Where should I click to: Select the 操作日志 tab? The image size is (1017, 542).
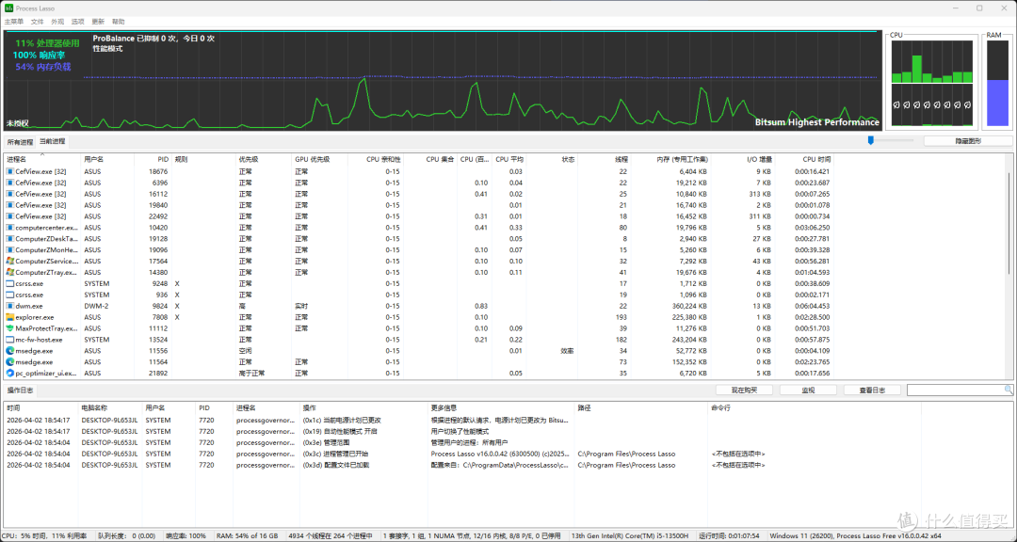[x=20, y=391]
